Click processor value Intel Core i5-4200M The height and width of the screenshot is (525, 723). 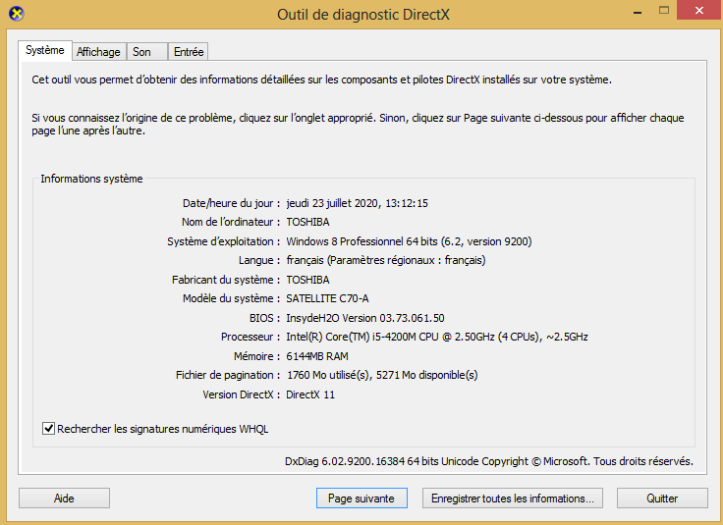[437, 337]
